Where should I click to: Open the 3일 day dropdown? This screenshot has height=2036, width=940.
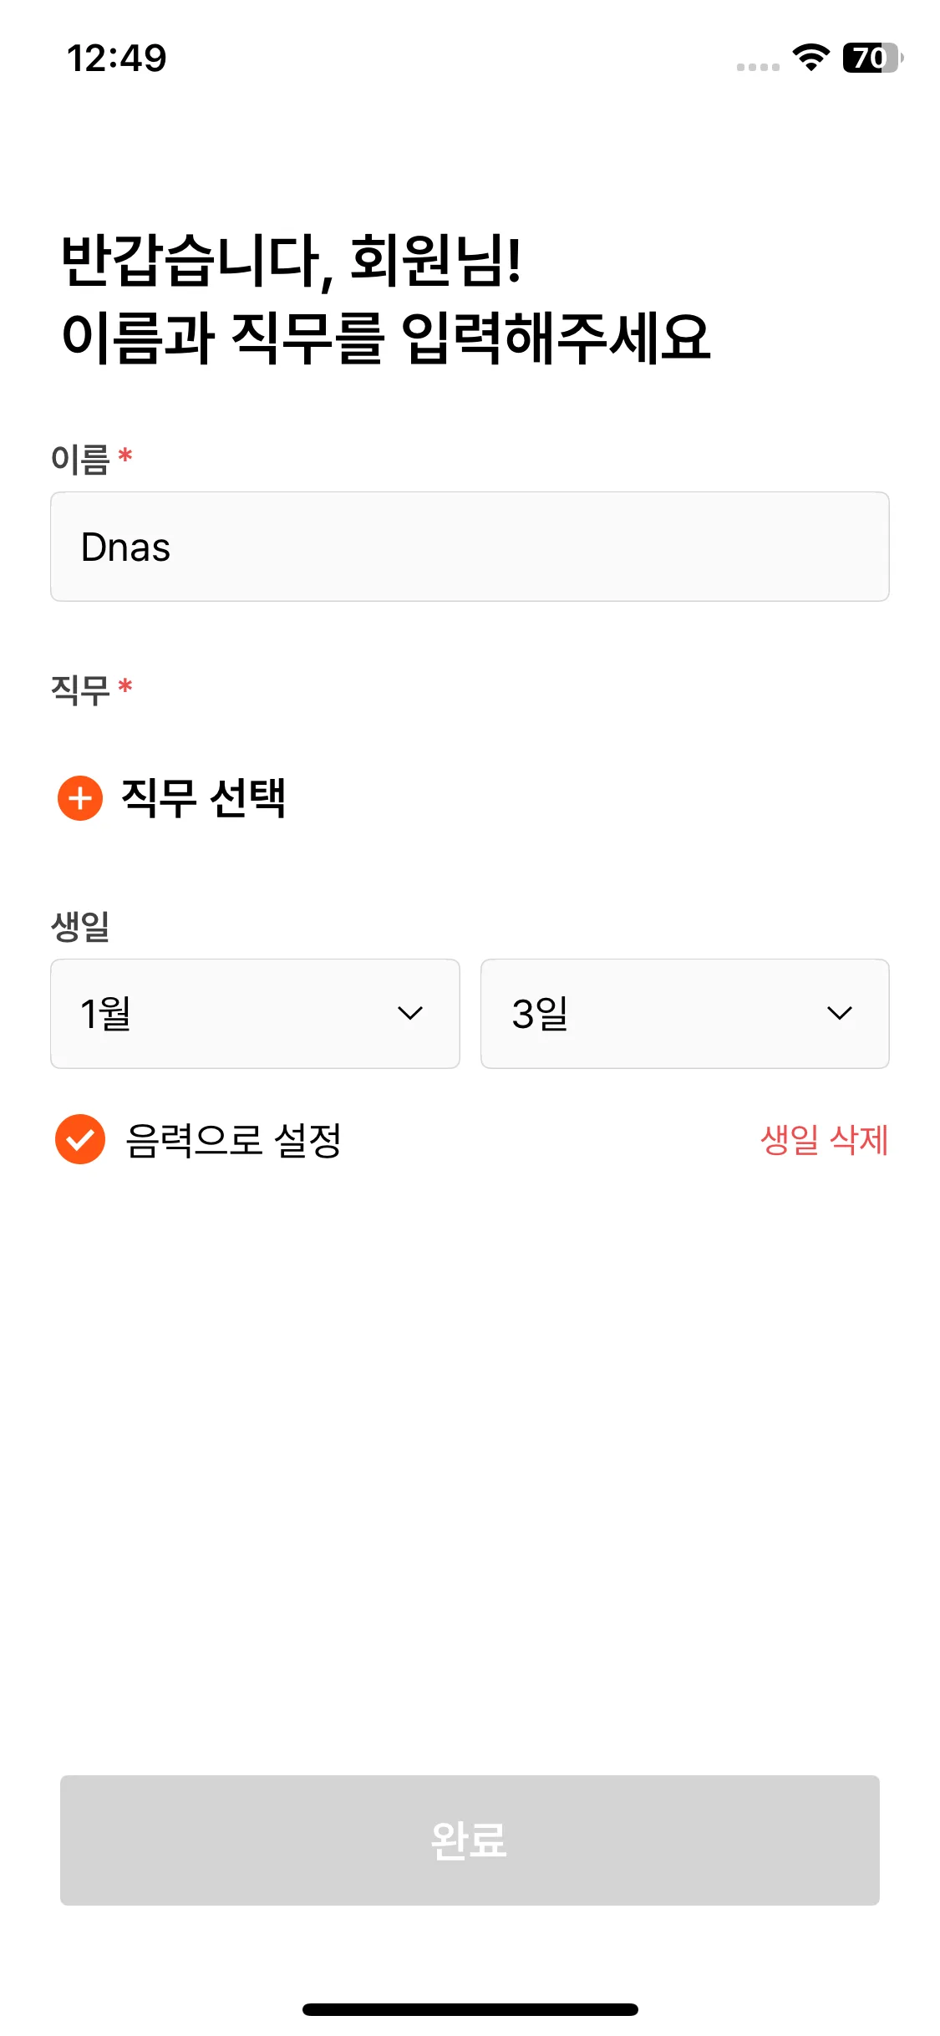pos(684,1013)
